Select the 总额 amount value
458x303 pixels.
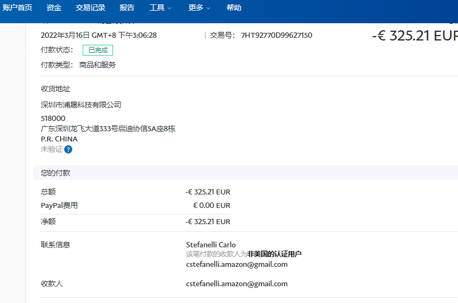click(208, 192)
